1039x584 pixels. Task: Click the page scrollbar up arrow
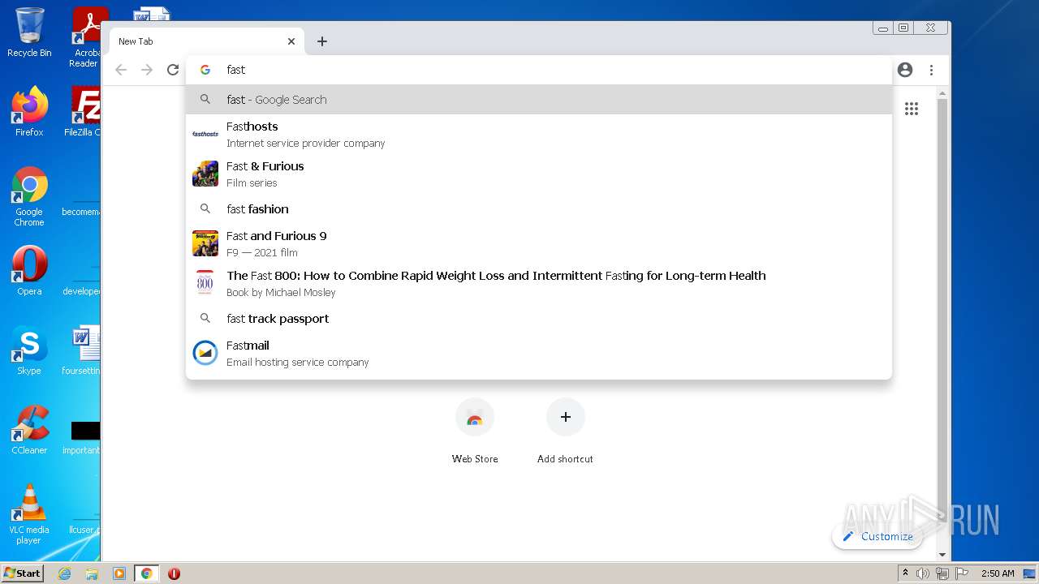[942, 93]
